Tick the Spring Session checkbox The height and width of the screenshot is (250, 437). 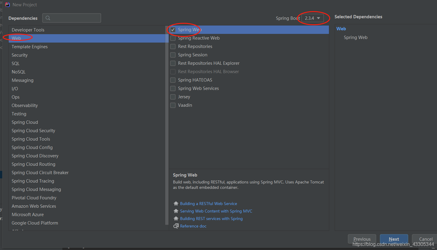click(x=173, y=55)
